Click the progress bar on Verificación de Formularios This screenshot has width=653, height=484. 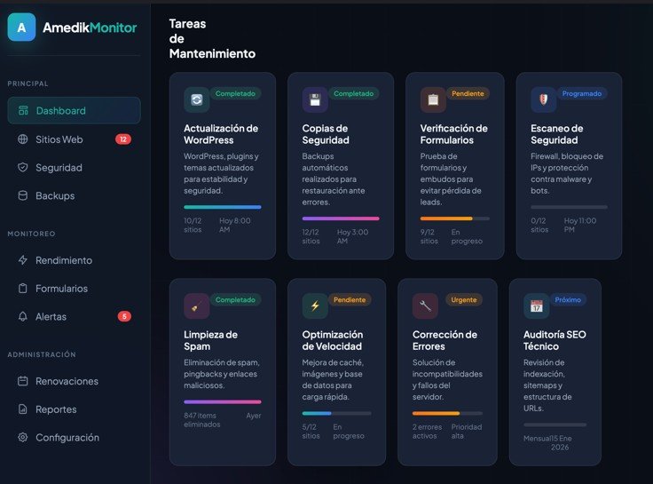(454, 218)
